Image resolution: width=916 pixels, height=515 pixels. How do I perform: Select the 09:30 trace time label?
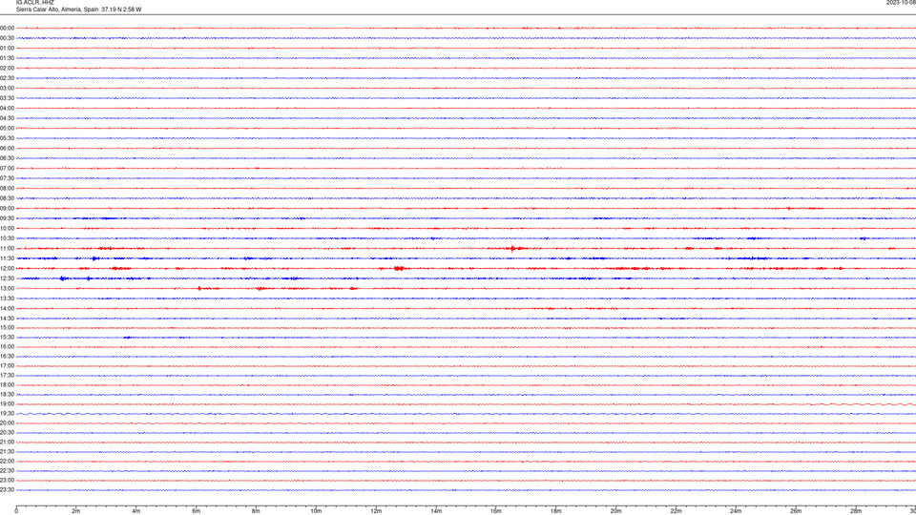pos(7,218)
